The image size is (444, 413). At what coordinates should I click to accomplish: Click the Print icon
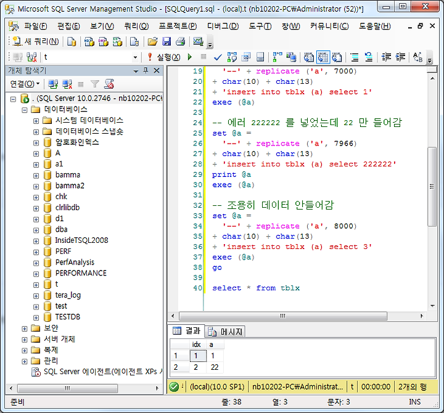tap(180, 42)
